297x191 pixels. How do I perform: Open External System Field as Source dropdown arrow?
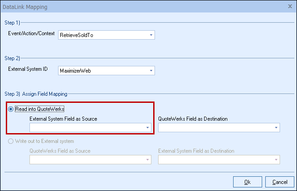click(147, 128)
